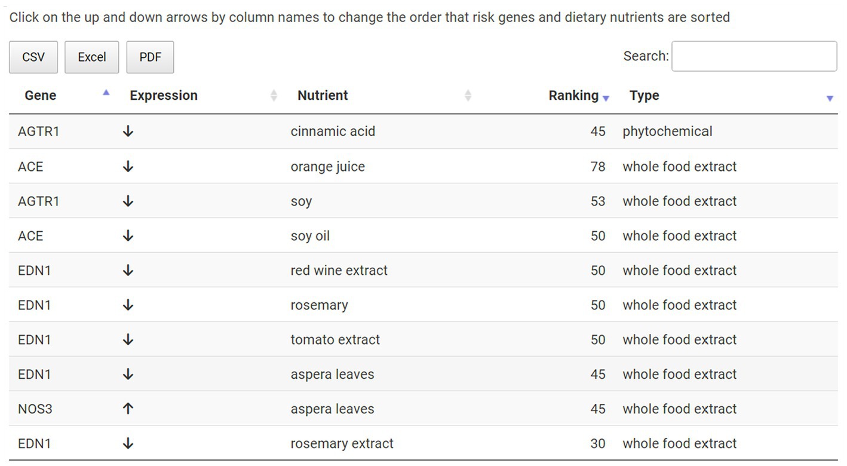Screen dimensions: 847x466
Task: Click the Nutrient column sort arrows
Action: tap(468, 96)
